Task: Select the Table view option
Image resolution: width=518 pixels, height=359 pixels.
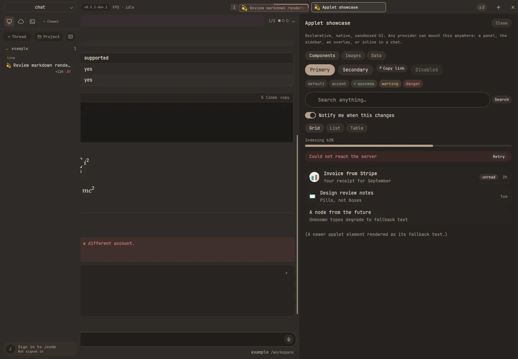Action: click(357, 128)
